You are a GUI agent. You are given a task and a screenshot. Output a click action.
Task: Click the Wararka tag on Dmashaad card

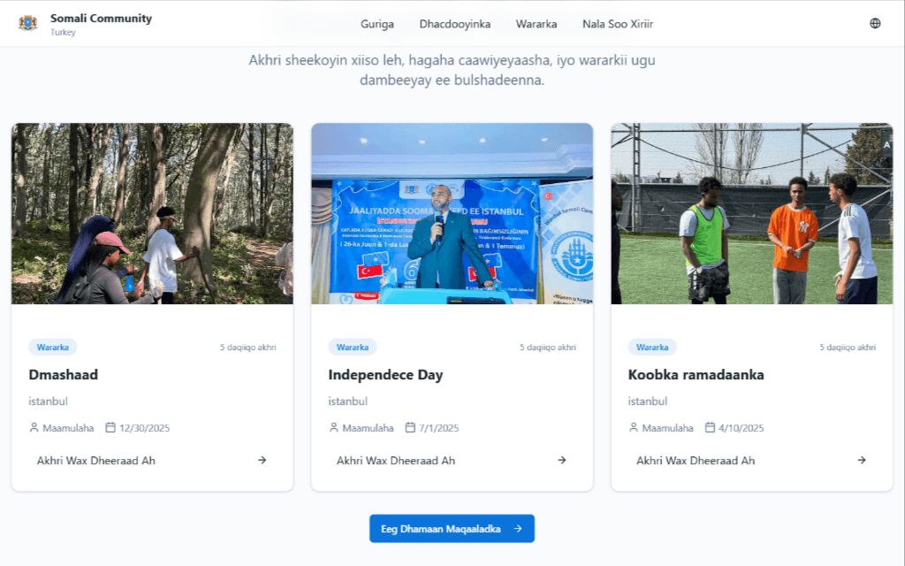[x=53, y=348]
